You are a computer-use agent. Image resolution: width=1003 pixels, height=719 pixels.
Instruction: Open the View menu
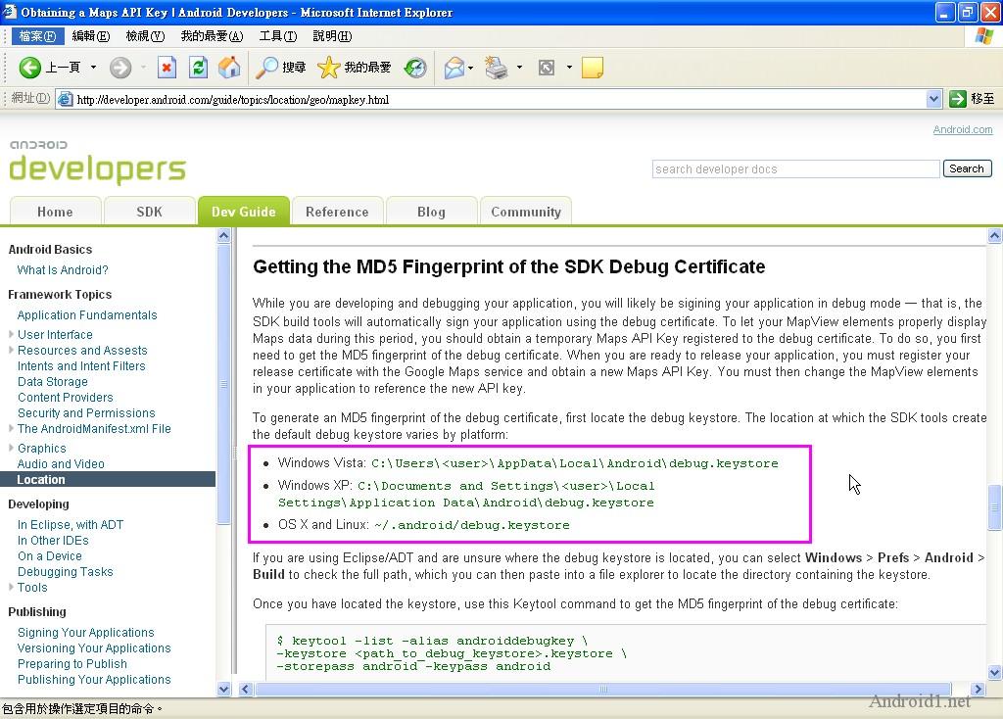(145, 36)
